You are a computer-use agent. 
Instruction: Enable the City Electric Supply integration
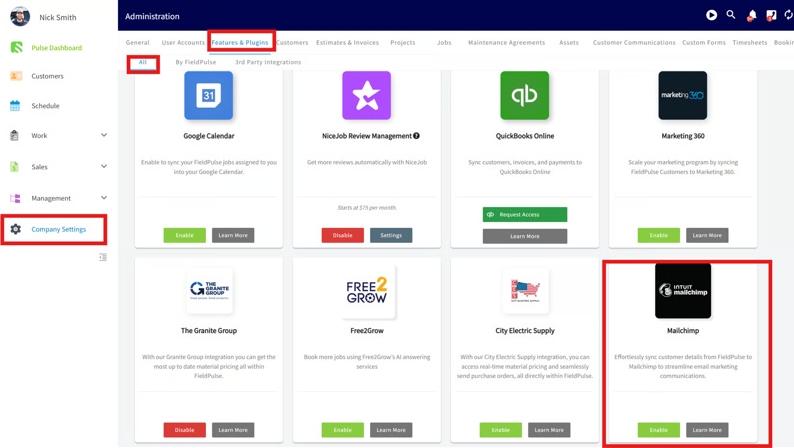click(501, 430)
